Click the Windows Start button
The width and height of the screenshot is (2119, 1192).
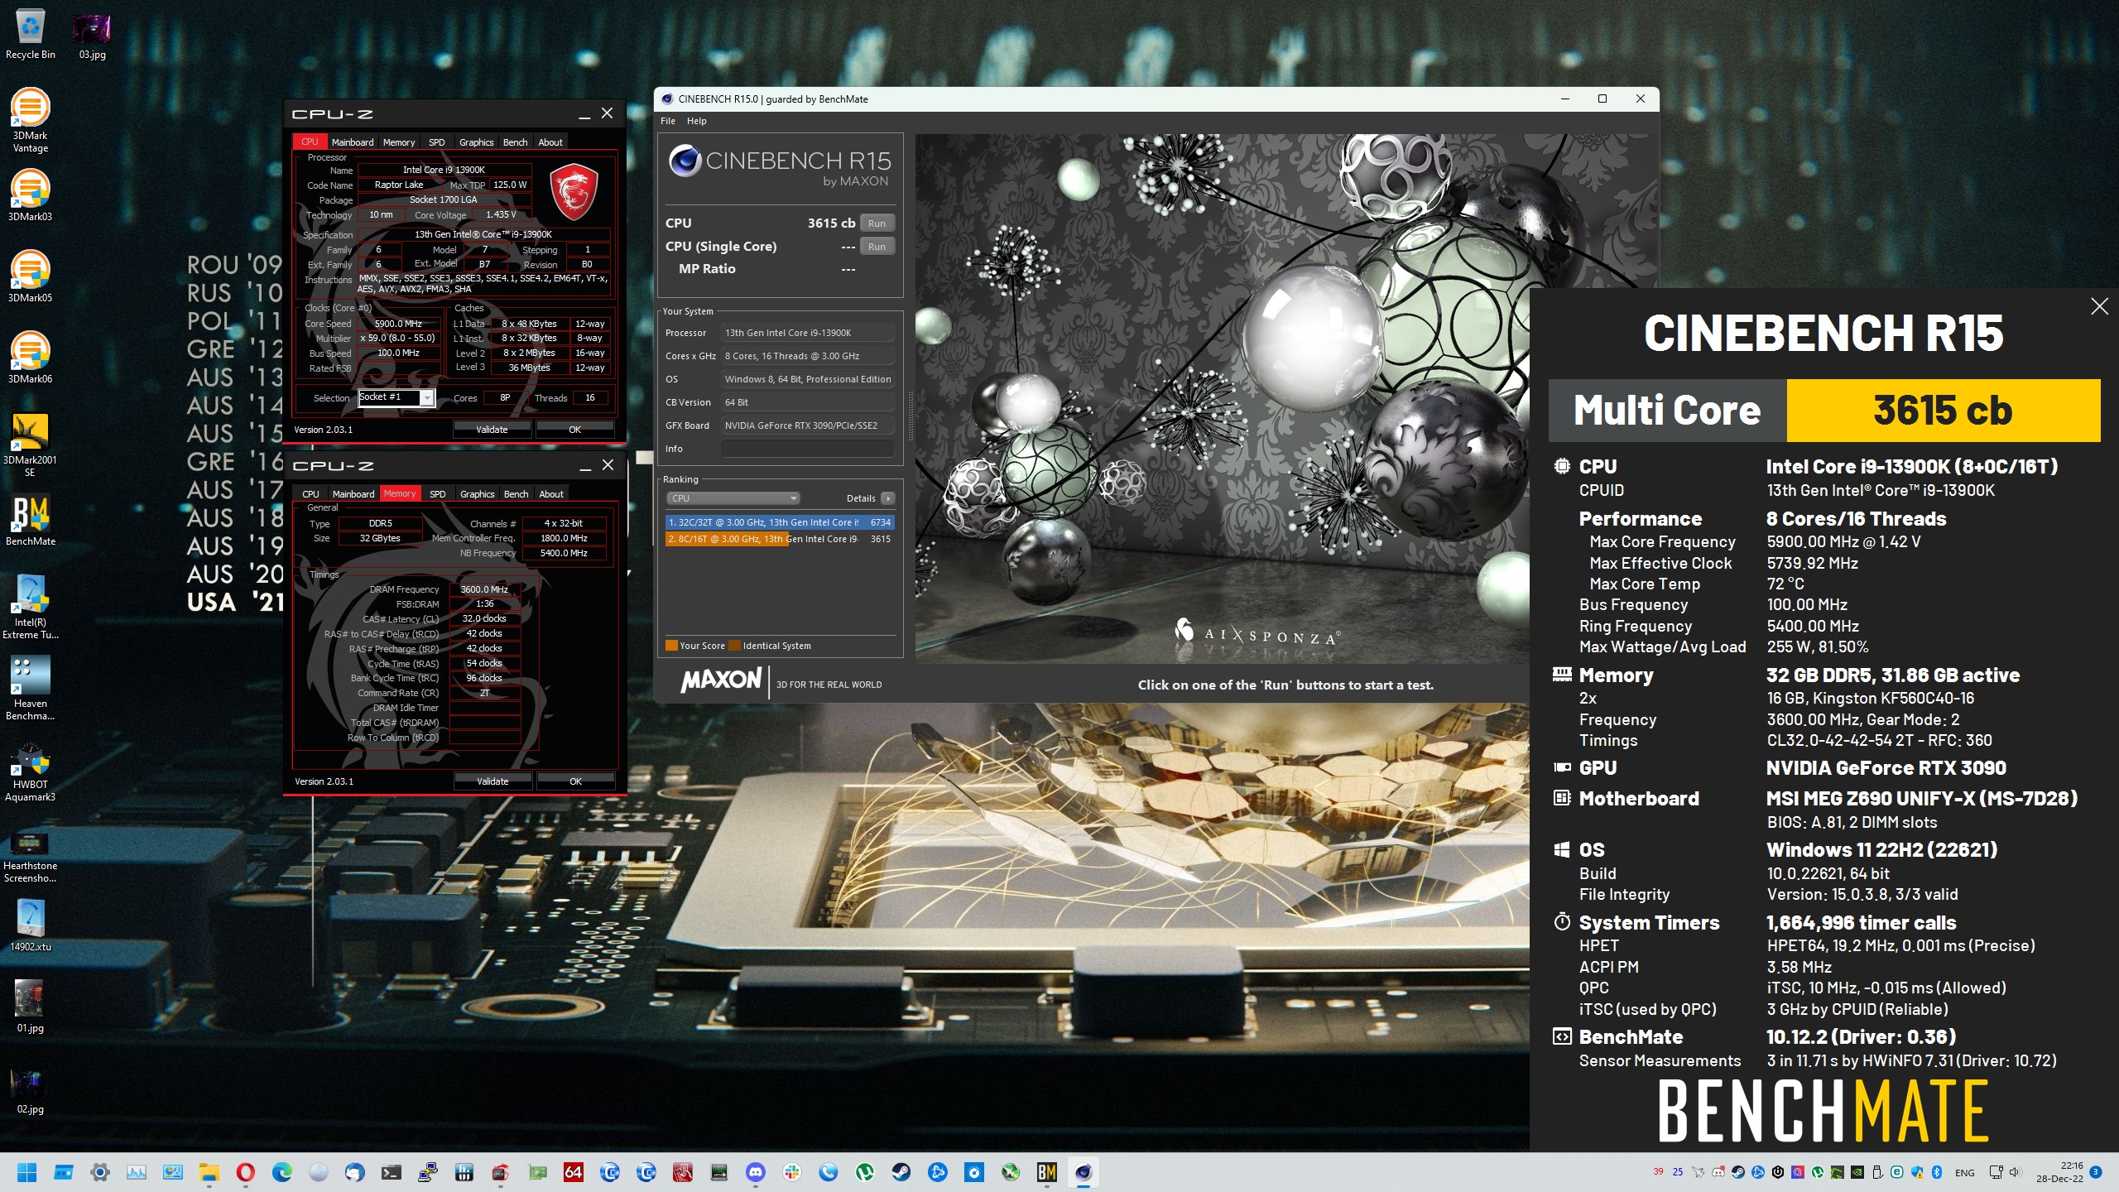27,1172
